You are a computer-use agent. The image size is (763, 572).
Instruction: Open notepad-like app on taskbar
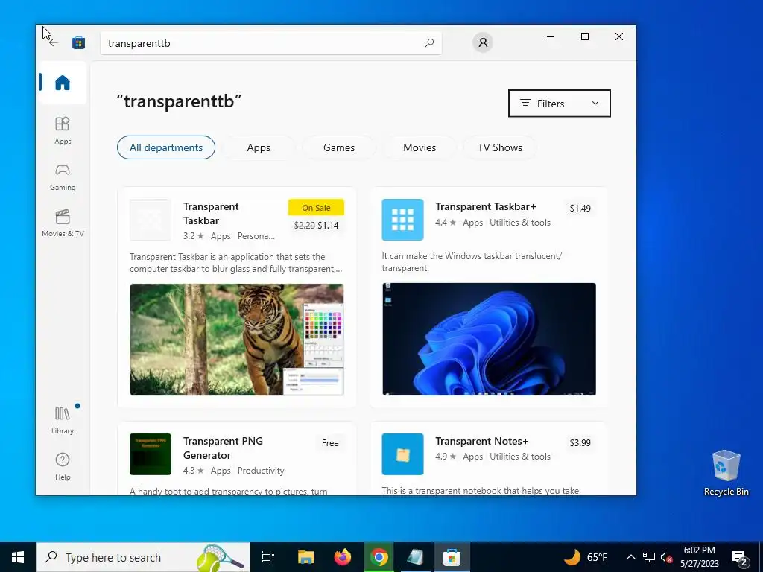[416, 557]
